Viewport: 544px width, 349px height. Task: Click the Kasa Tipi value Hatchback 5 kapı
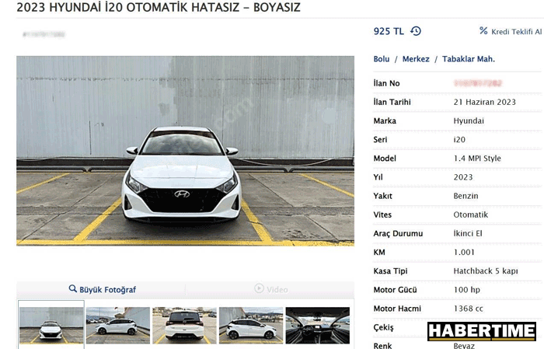(486, 271)
